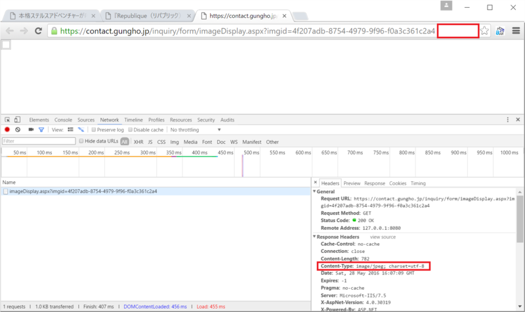Screen dimensions: 525x312
Task: Open the Console panel tab
Action: [63, 120]
